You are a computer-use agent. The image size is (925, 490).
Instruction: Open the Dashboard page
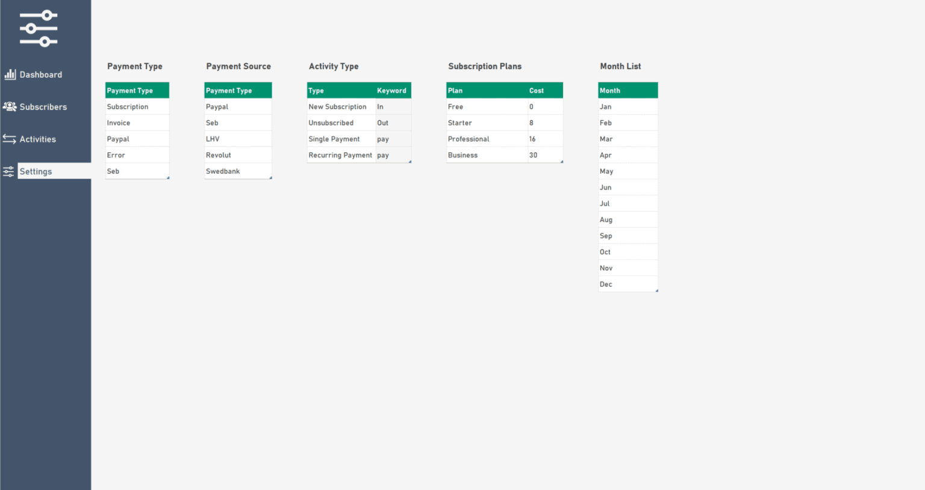click(42, 74)
